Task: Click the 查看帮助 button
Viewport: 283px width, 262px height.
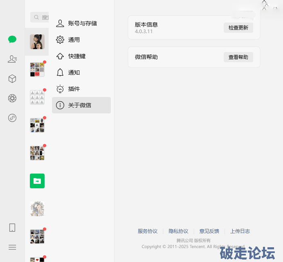Action: pyautogui.click(x=238, y=57)
